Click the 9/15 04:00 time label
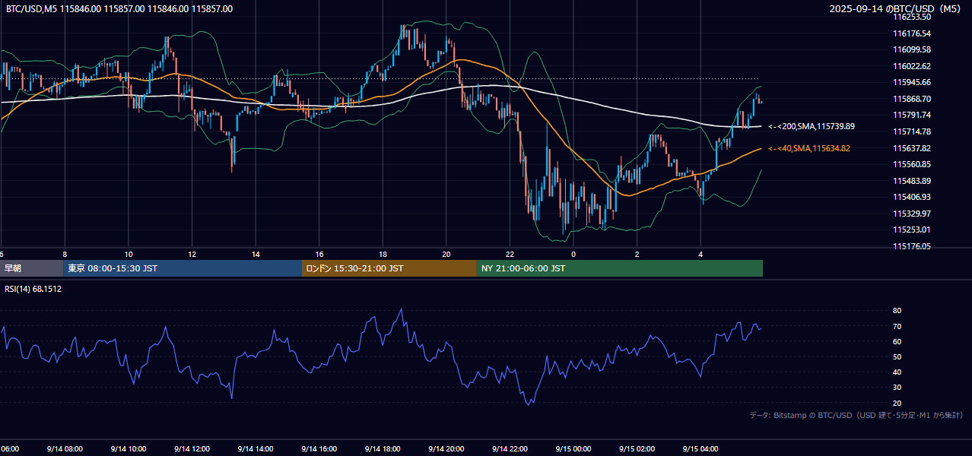The height and width of the screenshot is (456, 972). (700, 449)
